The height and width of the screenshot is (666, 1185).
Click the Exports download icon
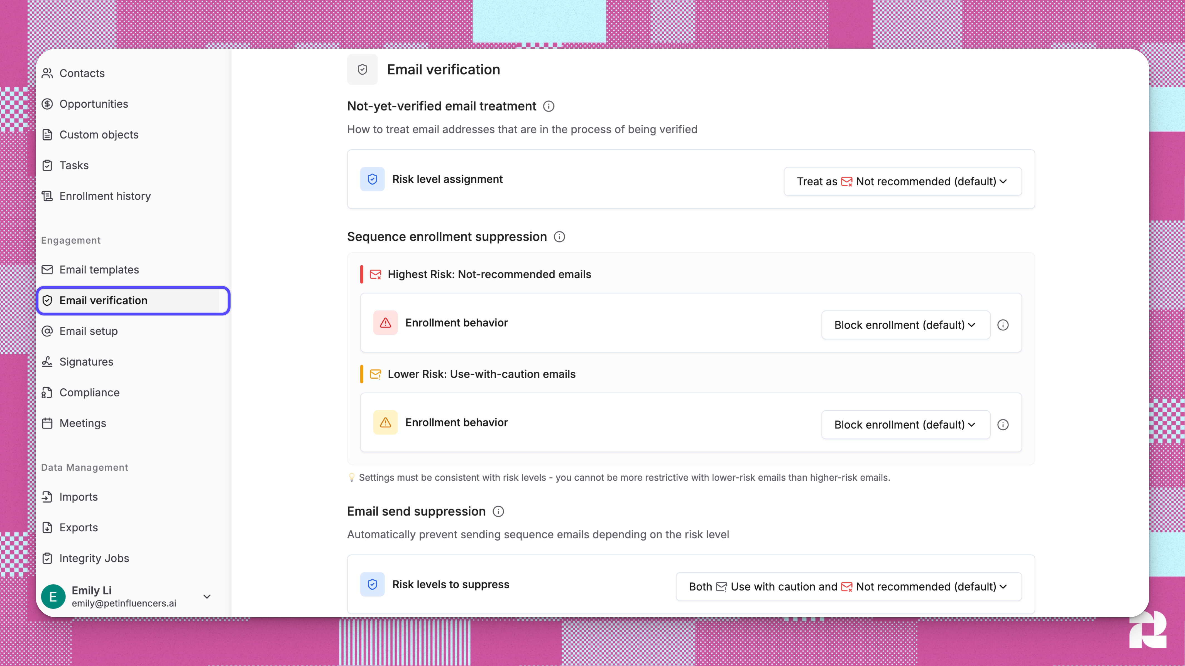48,527
